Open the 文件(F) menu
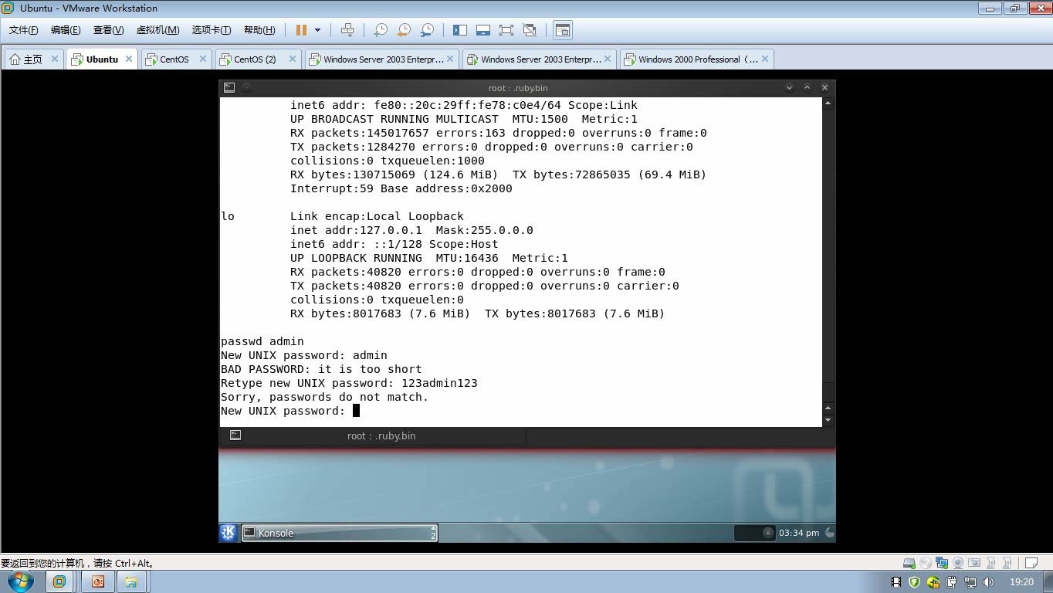Viewport: 1053px width, 593px height. click(x=24, y=30)
